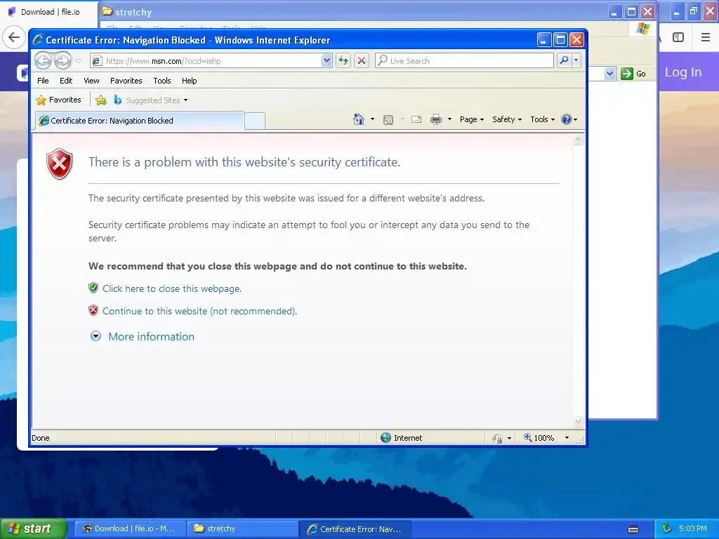Click the on-screen keyboard tray icon
719x539 pixels.
coord(633,529)
